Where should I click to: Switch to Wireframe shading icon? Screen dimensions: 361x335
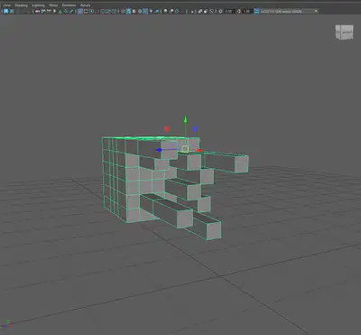tap(123, 11)
